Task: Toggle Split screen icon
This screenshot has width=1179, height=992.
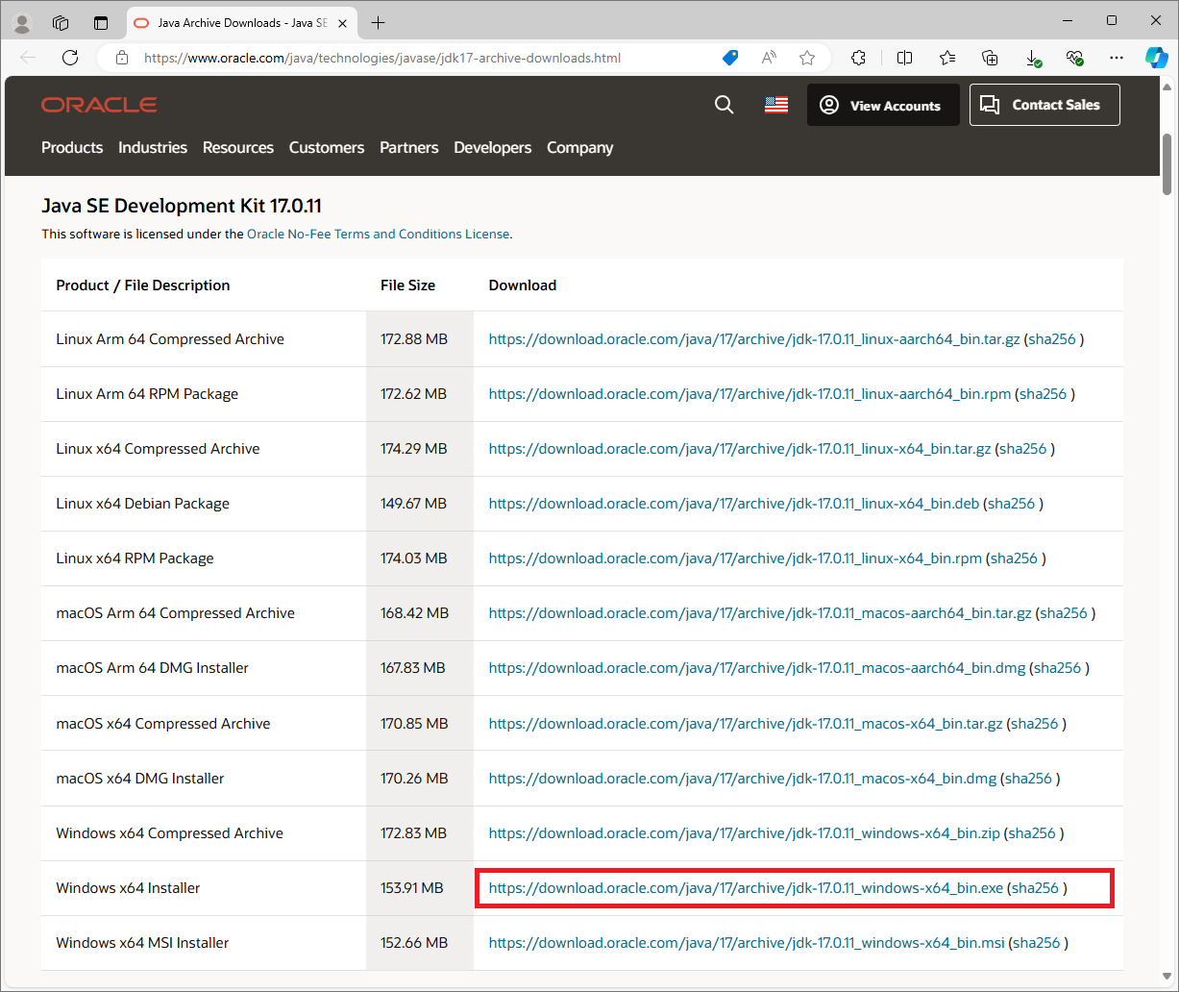Action: click(904, 58)
